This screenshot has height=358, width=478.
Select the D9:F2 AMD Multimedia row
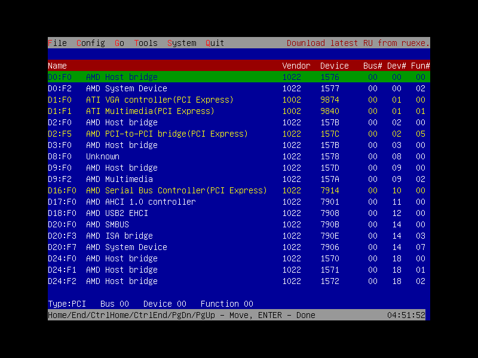click(239, 179)
